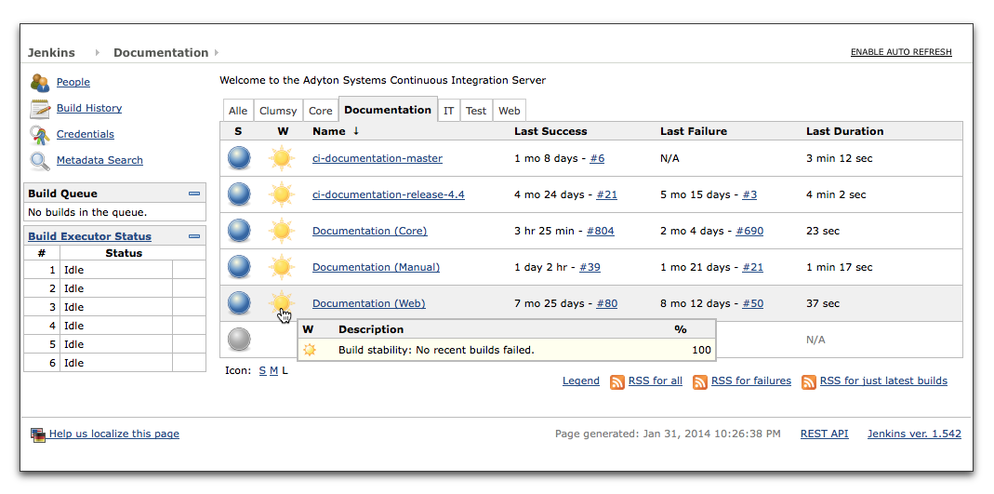The width and height of the screenshot is (994, 494).
Task: Click blue status ball for ci-documentation-release-4.4
Action: 239,194
